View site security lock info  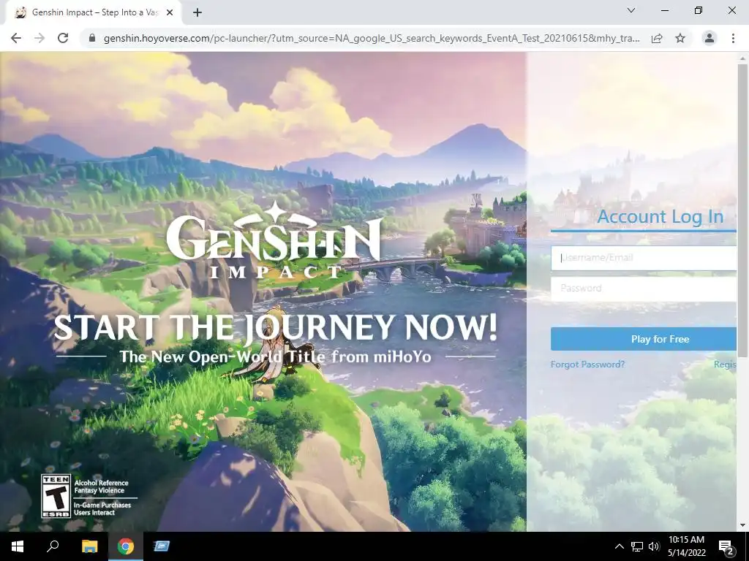point(92,38)
